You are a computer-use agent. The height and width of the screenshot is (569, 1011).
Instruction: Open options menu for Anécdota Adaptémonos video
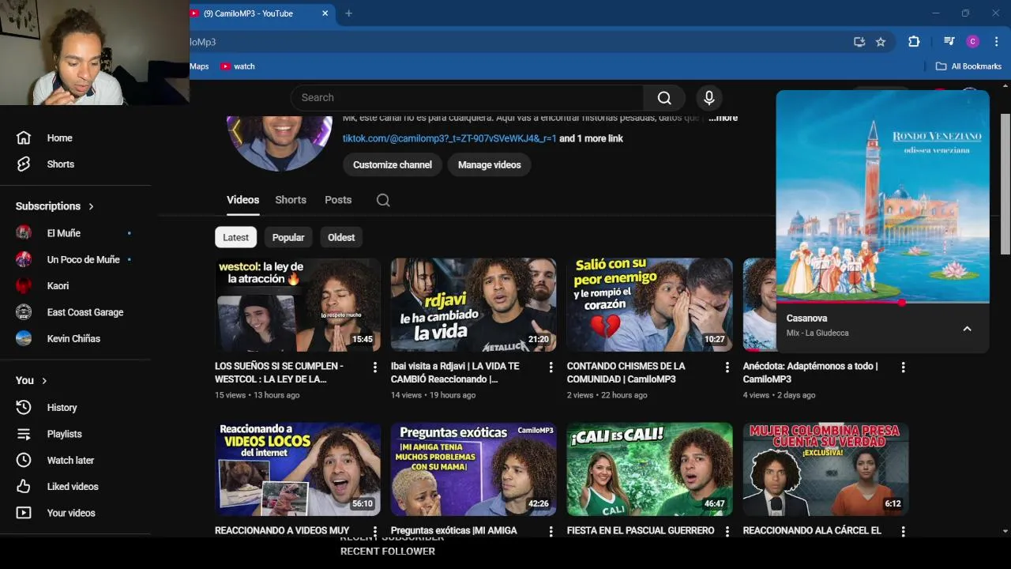tap(904, 367)
